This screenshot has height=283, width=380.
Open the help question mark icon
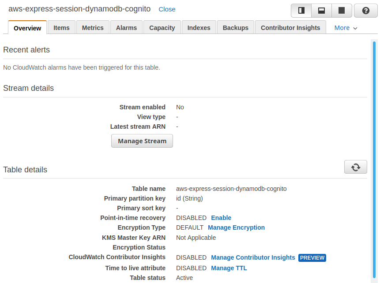point(366,11)
